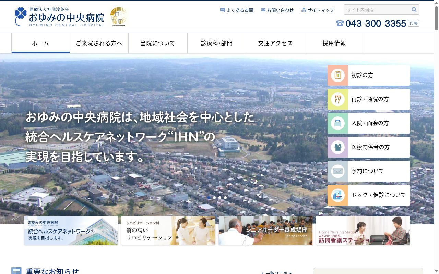Open the シニアリーダー養成講座 banner
This screenshot has height=274, width=439.
click(265, 231)
